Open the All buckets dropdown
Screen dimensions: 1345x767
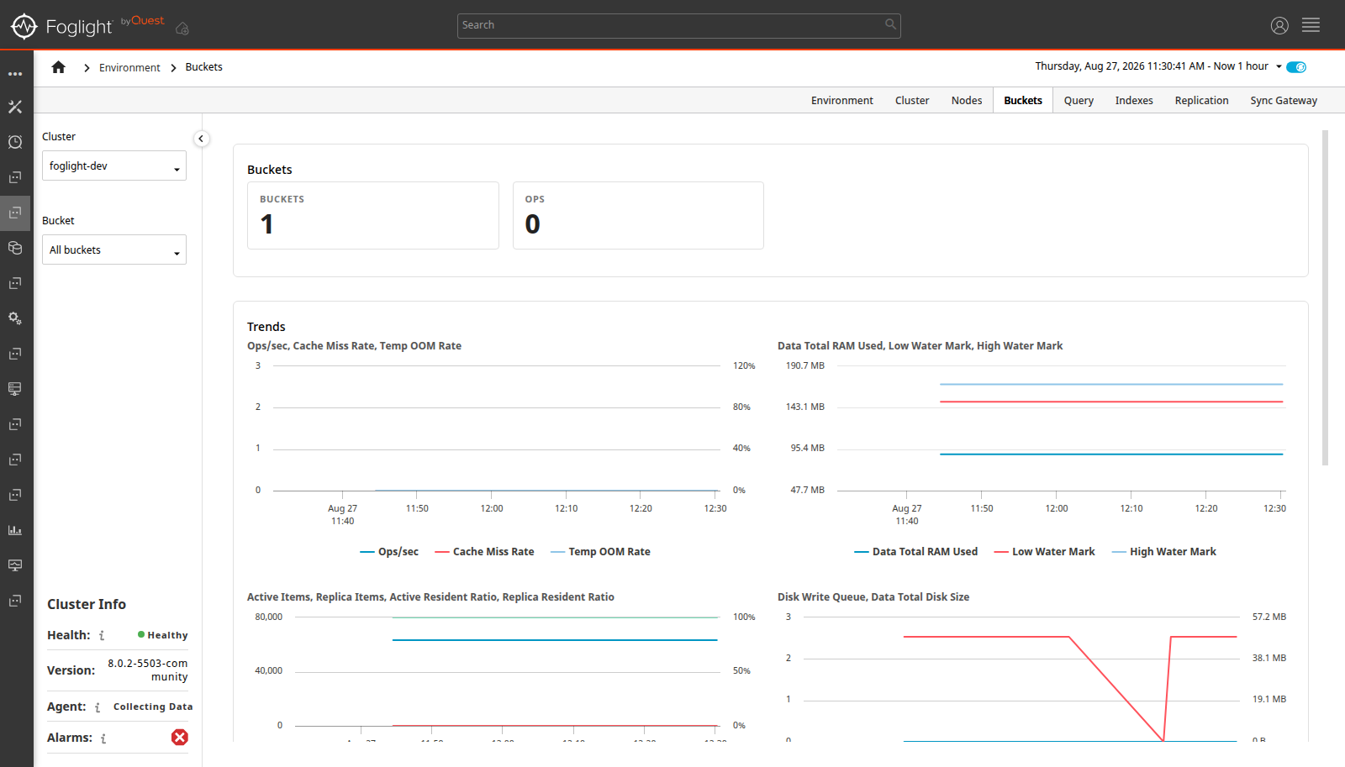coord(114,250)
